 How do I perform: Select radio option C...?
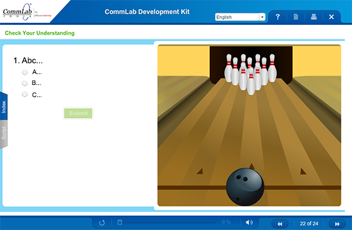click(25, 94)
